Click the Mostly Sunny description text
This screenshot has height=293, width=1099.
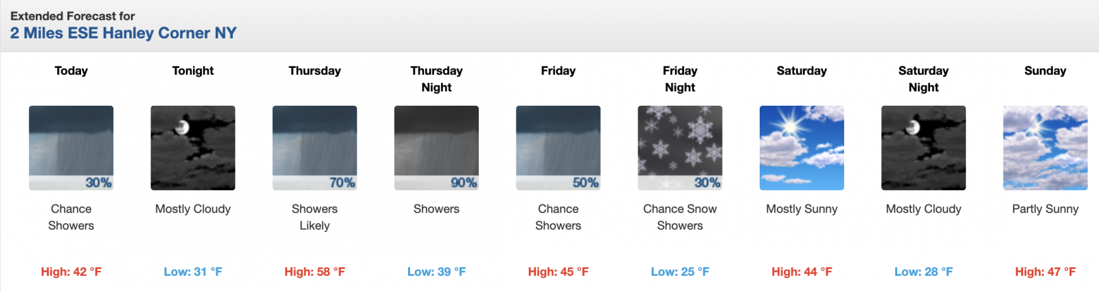point(802,209)
